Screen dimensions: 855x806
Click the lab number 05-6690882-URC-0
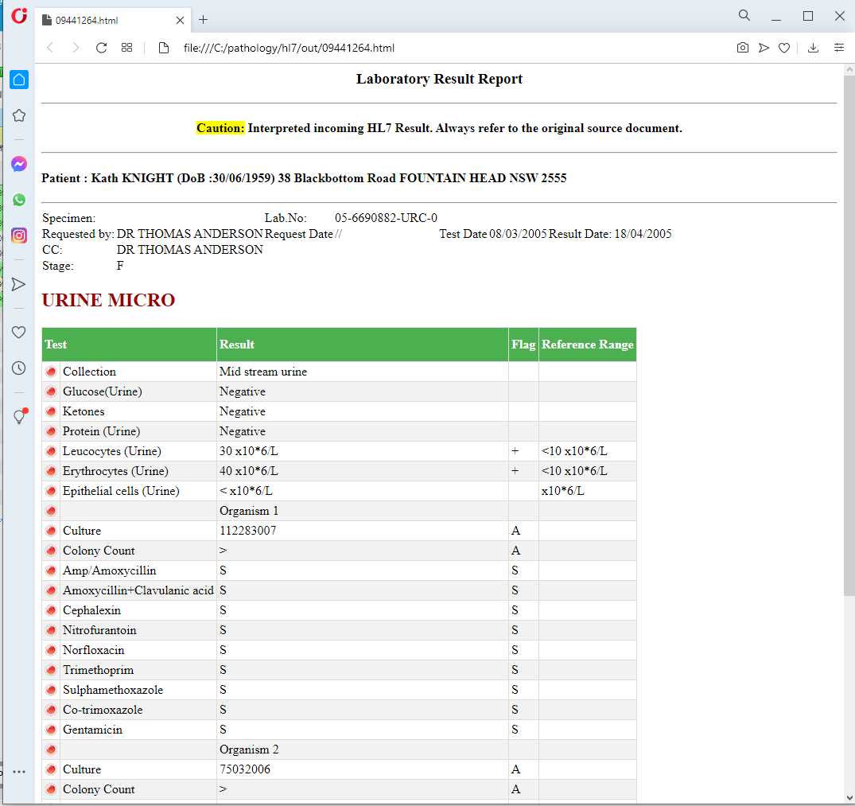[x=386, y=218]
